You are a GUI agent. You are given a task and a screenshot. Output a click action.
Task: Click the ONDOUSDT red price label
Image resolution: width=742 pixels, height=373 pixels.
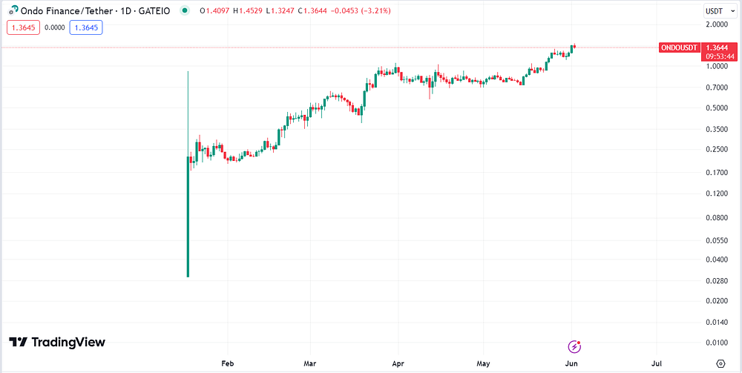pyautogui.click(x=679, y=47)
